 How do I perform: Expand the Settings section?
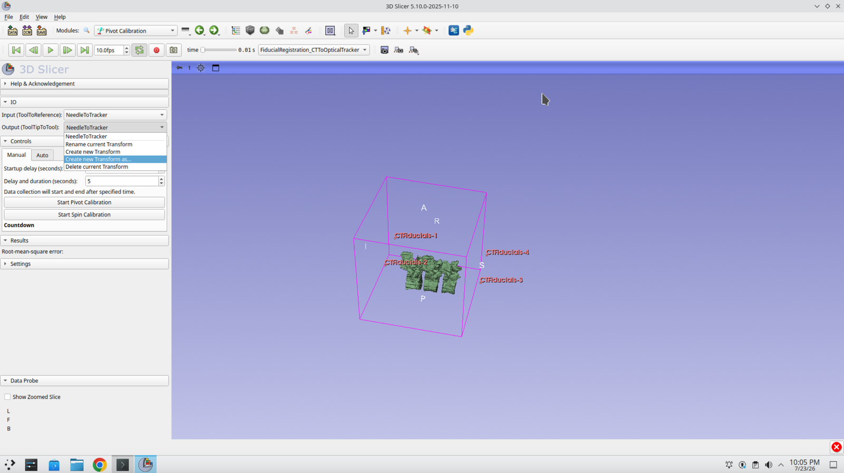84,264
